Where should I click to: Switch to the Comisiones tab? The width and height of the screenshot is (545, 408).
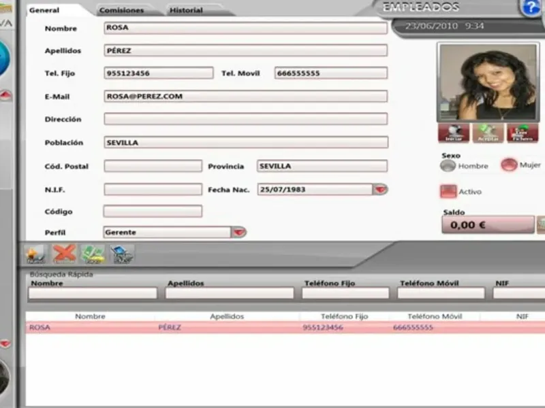pos(122,10)
